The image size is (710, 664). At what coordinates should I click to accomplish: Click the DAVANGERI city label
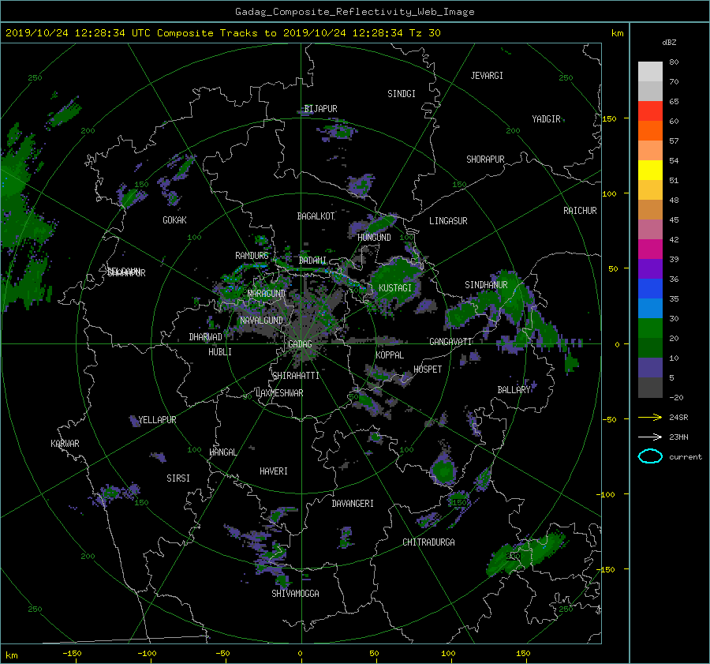pyautogui.click(x=353, y=504)
